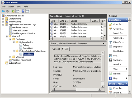132x98 pixels.
Task: Switch to the Details tab
Action: [65, 49]
